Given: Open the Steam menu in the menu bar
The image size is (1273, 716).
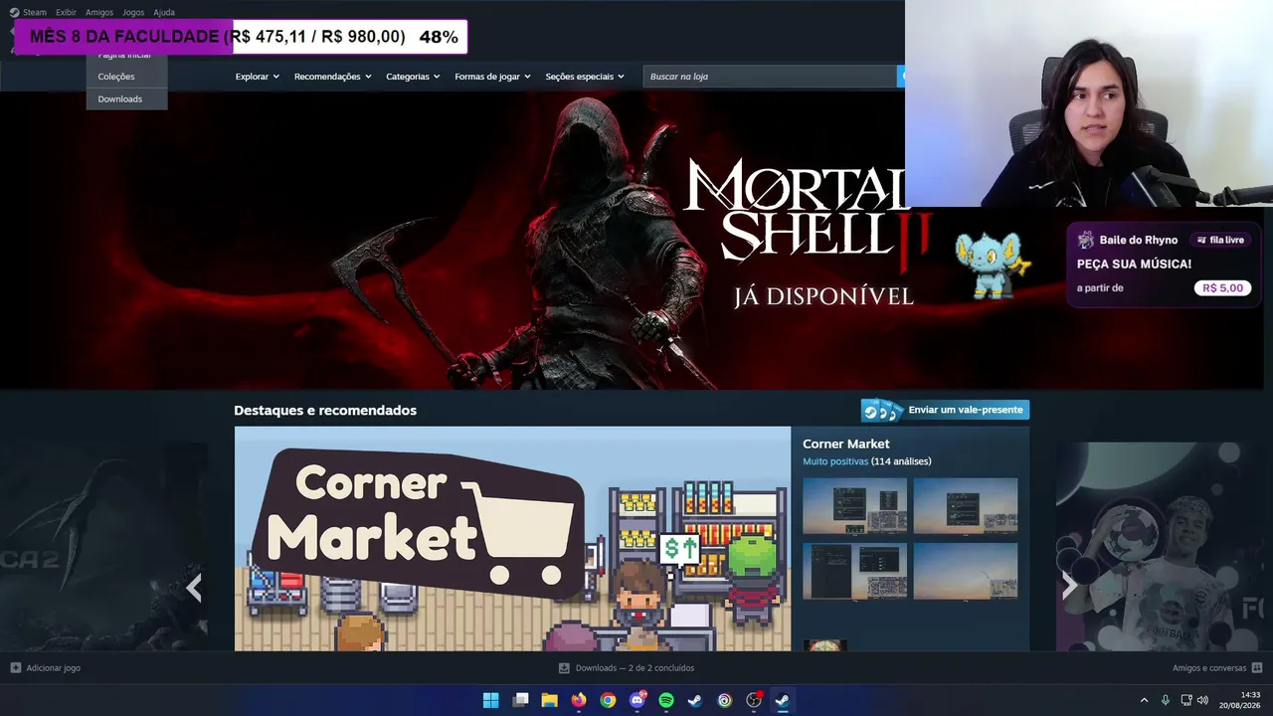Looking at the screenshot, I should coord(35,12).
